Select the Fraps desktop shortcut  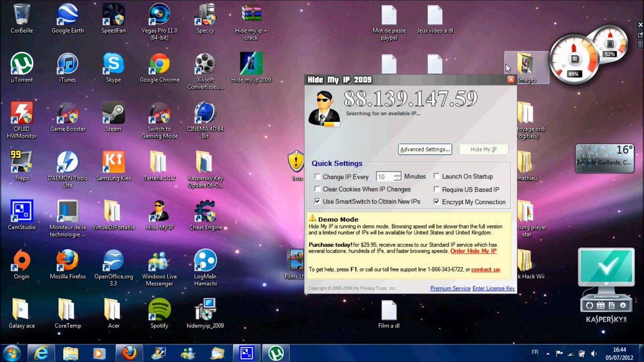coord(22,166)
